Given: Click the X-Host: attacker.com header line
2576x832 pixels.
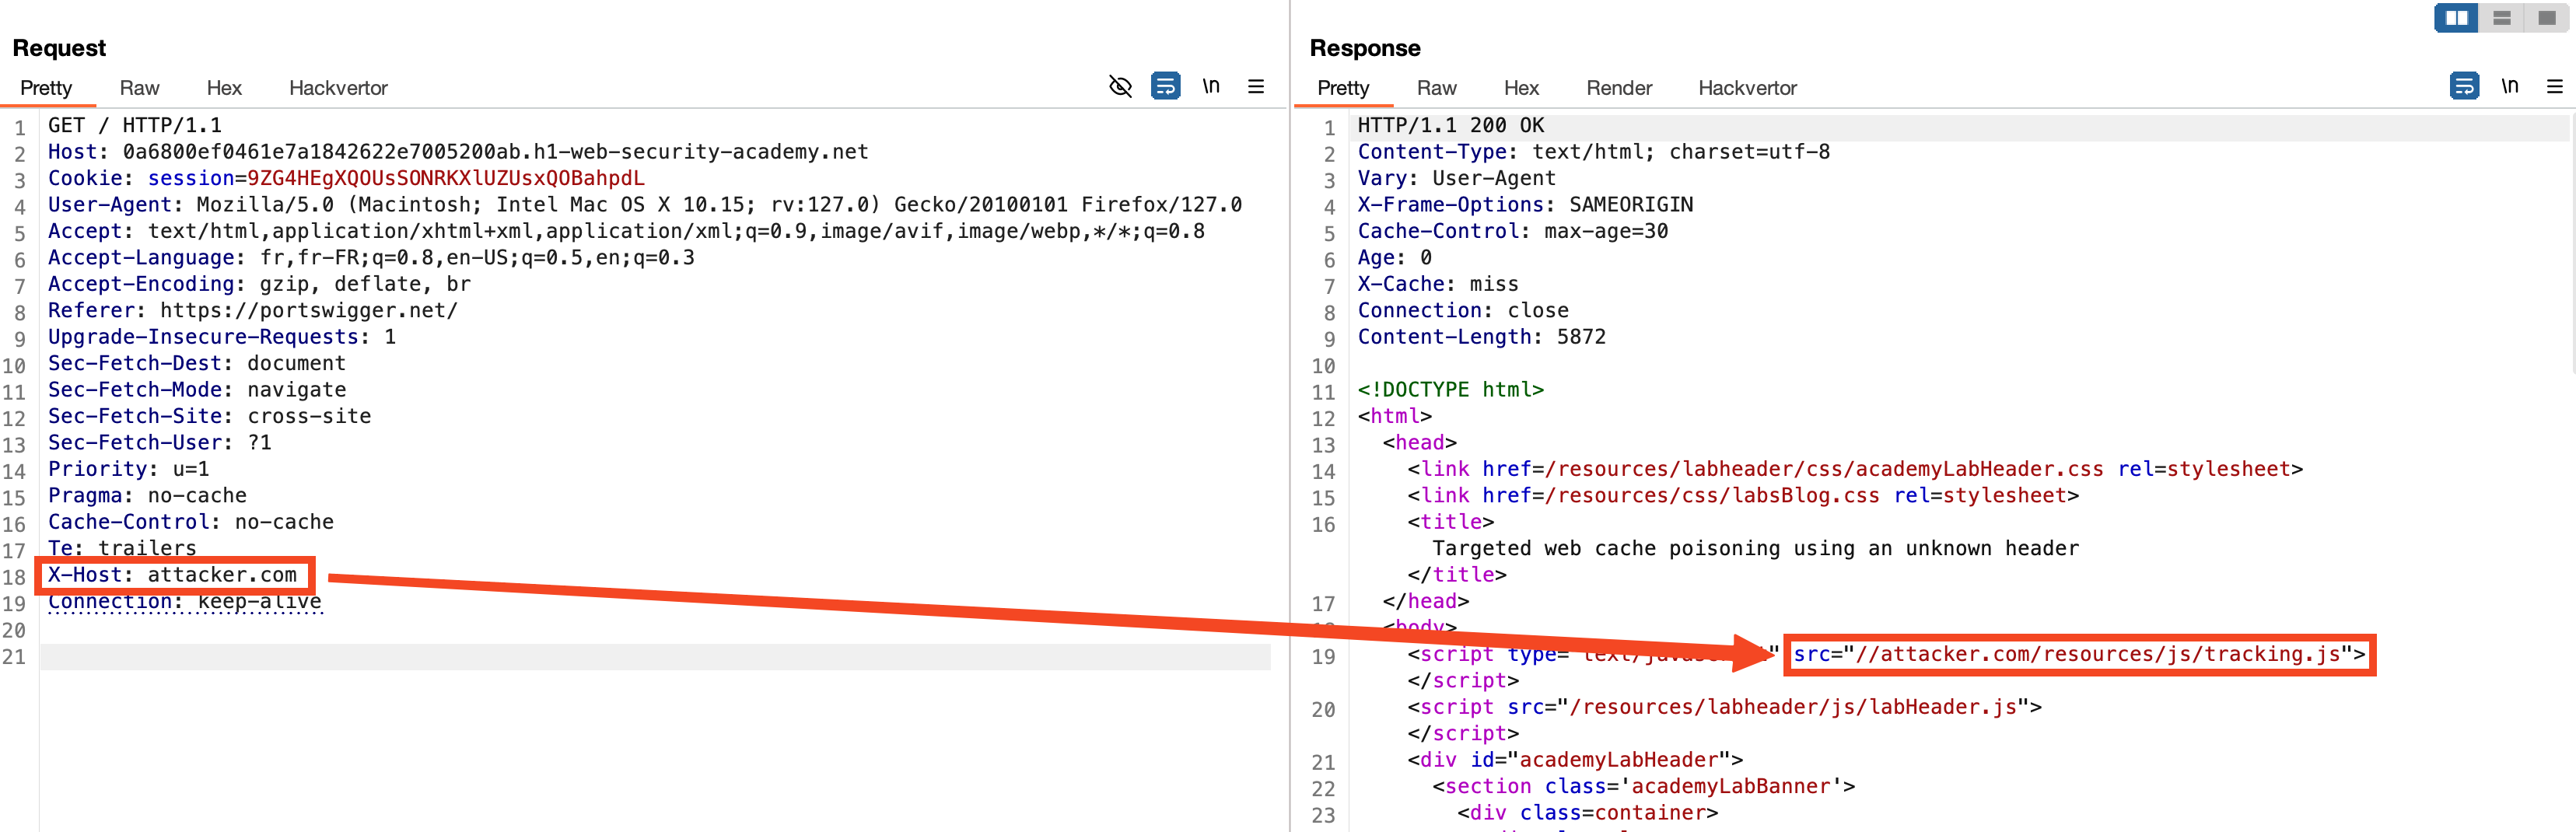Looking at the screenshot, I should [x=173, y=575].
